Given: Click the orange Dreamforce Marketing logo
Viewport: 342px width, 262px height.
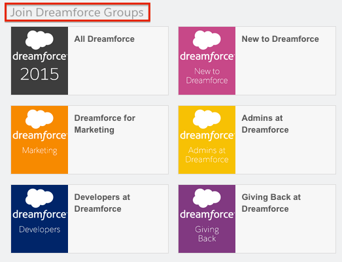Looking at the screenshot, I should pos(39,140).
